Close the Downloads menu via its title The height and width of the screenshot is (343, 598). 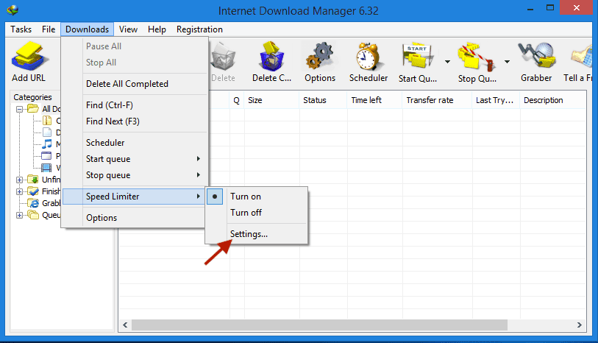(x=87, y=29)
